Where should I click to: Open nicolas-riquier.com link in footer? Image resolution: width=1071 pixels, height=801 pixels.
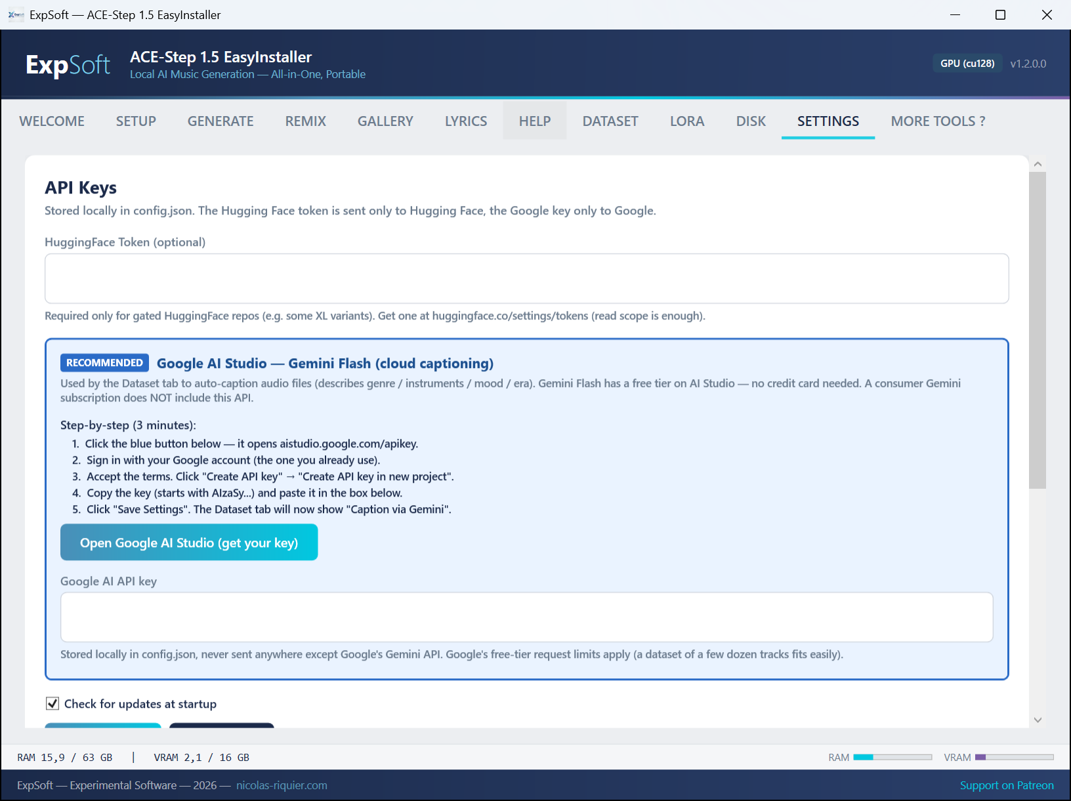pos(282,785)
